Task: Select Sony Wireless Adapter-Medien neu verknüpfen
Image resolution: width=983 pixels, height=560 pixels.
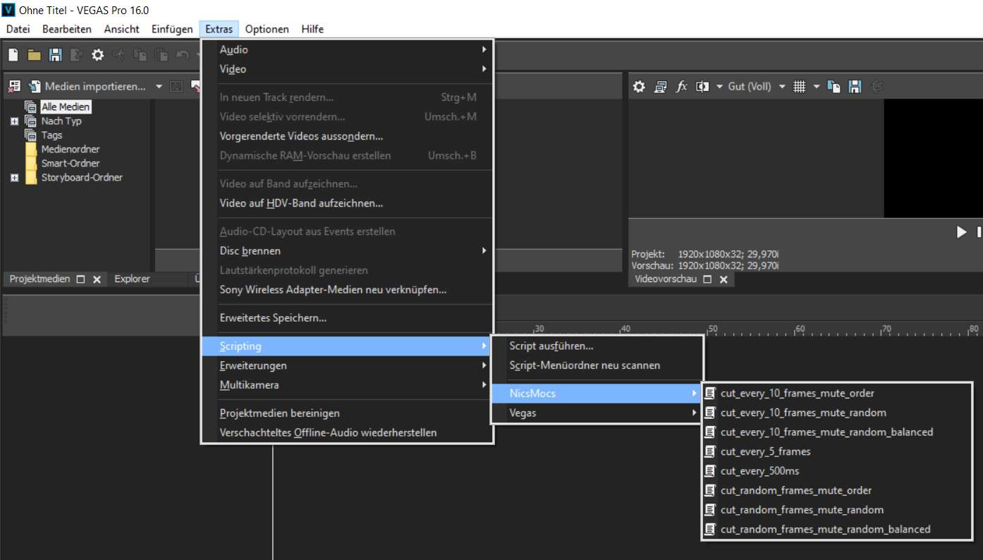Action: click(x=348, y=290)
